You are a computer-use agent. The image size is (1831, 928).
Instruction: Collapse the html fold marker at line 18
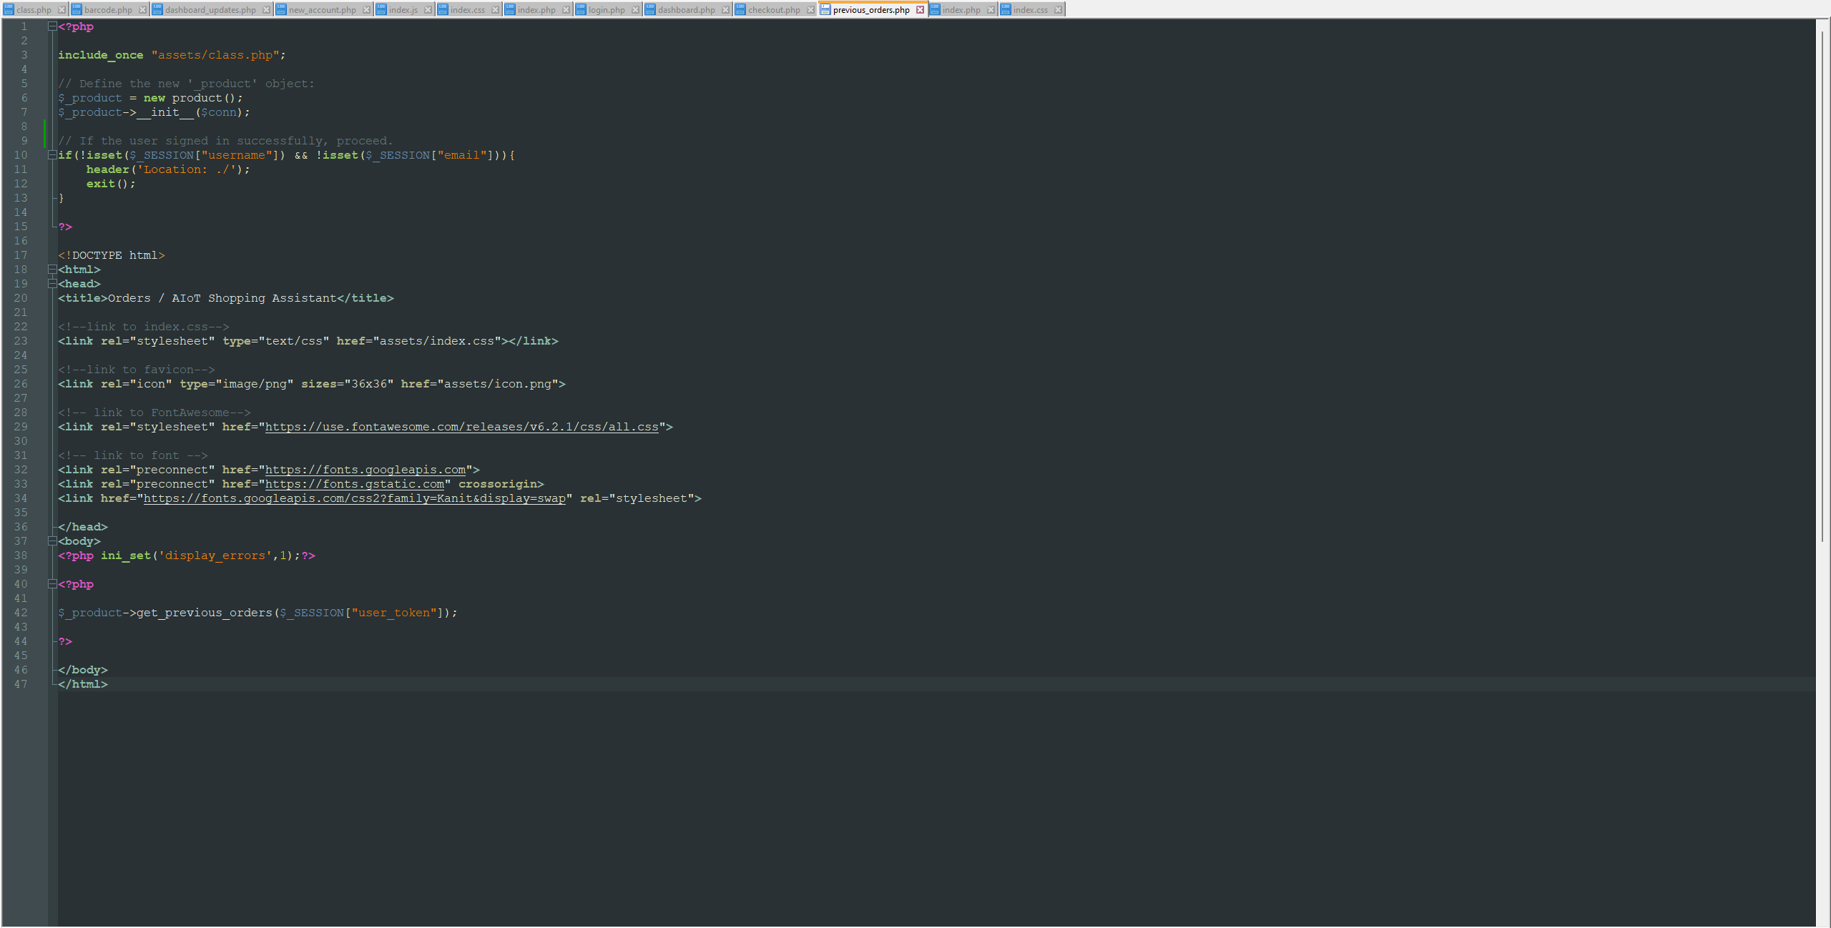pos(51,270)
